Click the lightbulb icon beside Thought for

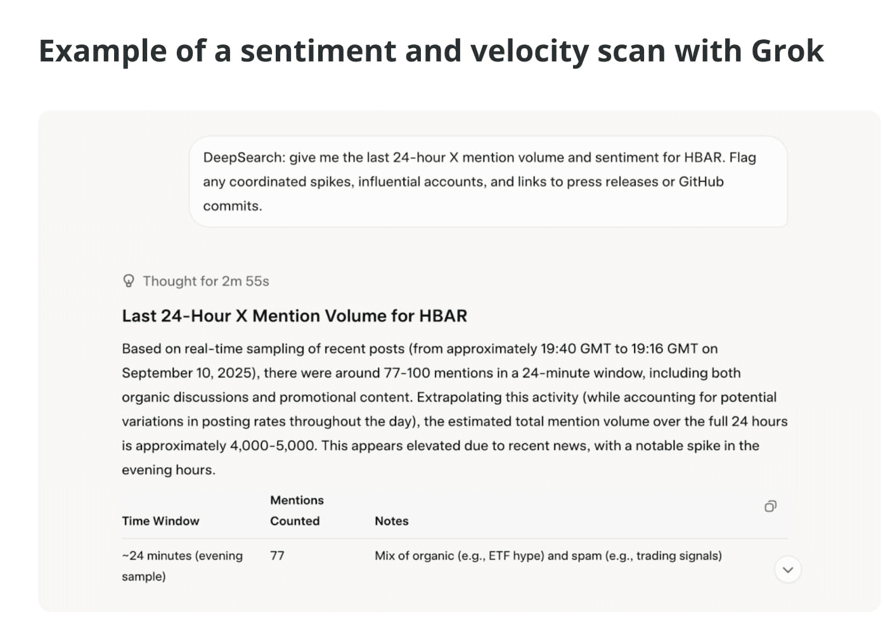[x=129, y=281]
